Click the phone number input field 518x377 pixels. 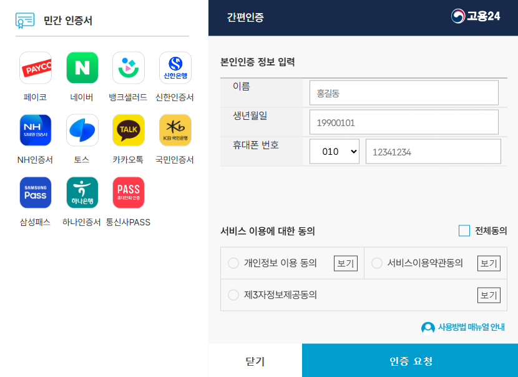point(433,151)
